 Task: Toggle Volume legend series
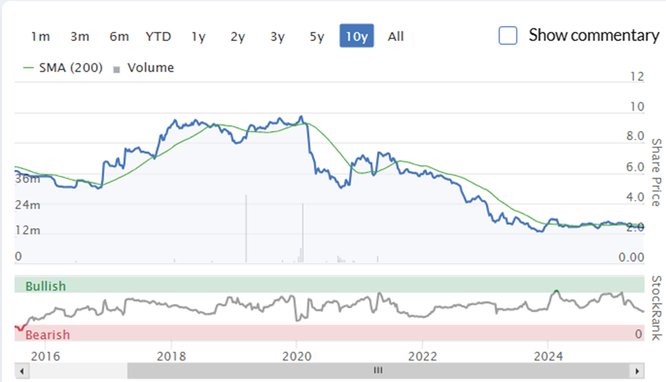click(144, 67)
